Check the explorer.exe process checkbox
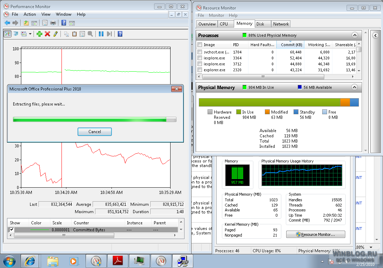This screenshot has height=268, width=383. [200, 70]
